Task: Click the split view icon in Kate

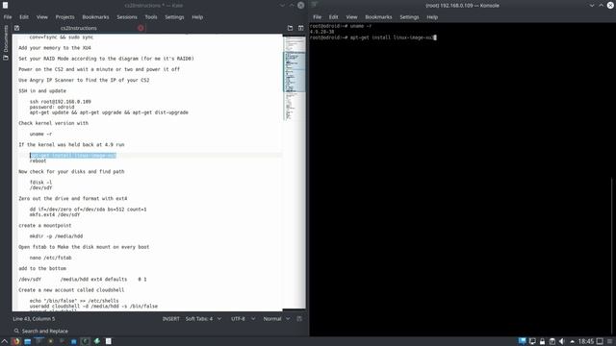Action: pos(300,28)
